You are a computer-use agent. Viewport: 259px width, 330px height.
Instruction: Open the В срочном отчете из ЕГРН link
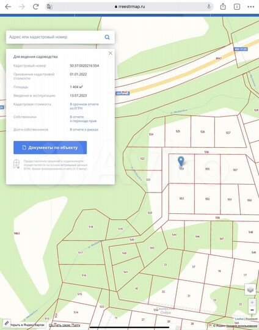pos(84,106)
